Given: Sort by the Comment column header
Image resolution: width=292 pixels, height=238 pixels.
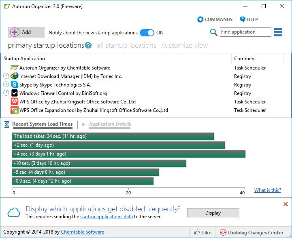Looking at the screenshot, I should tap(245, 59).
